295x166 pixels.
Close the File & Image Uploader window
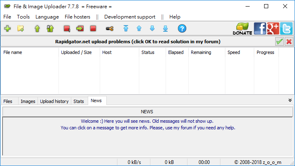(x=285, y=7)
